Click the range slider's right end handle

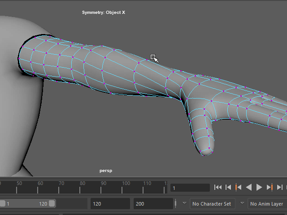coord(52,204)
